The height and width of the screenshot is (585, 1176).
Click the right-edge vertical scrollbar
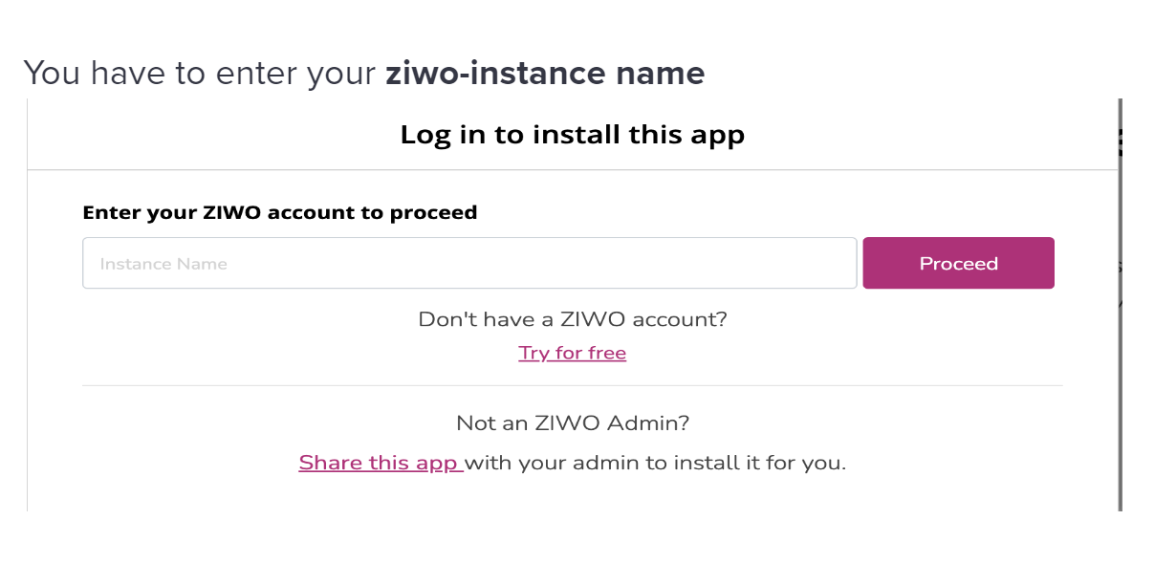tap(1120, 304)
